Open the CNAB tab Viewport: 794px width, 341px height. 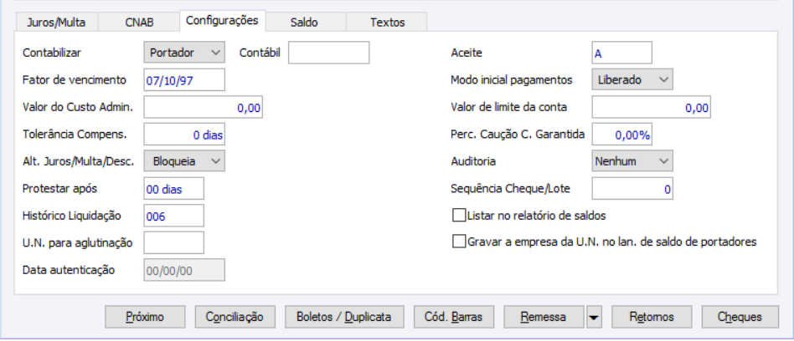click(139, 22)
